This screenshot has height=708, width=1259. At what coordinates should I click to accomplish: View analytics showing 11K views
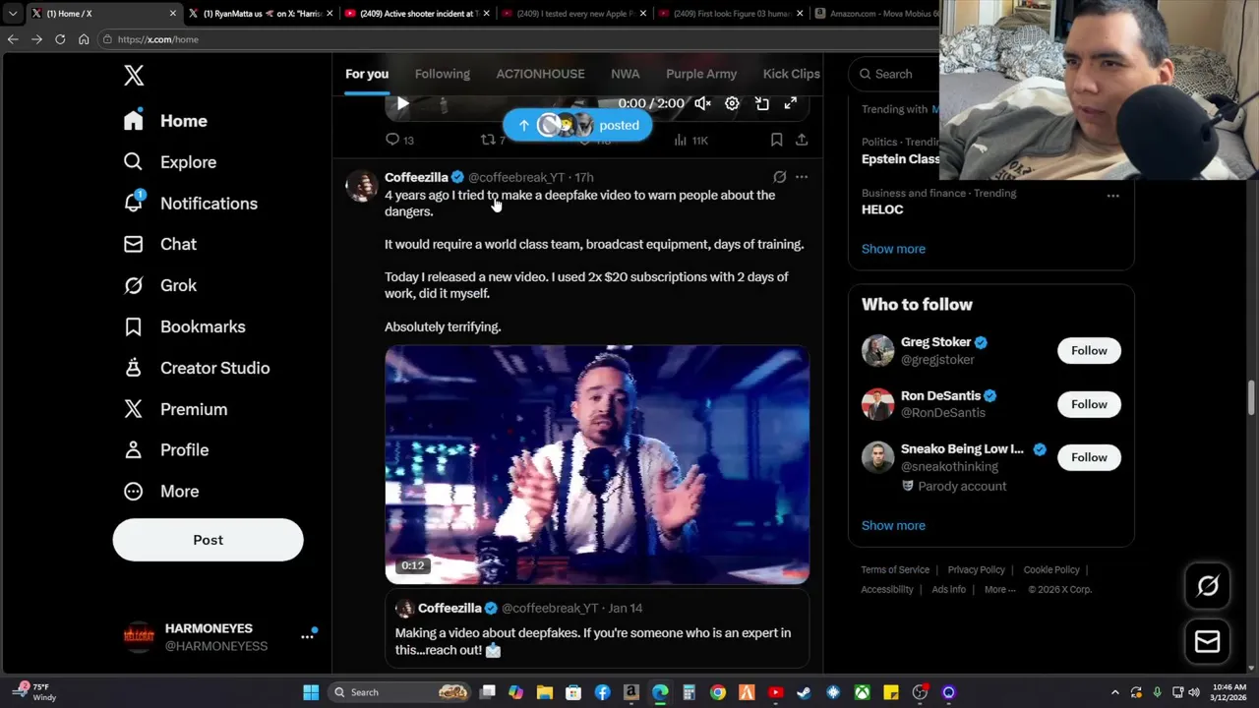690,140
